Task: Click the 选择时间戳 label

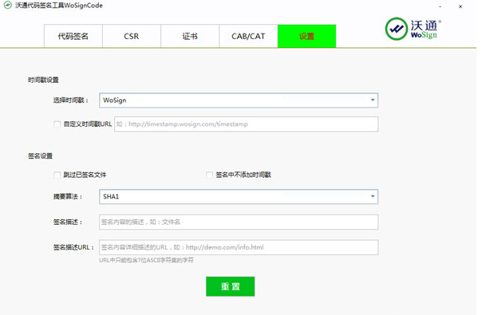Action: 71,100
